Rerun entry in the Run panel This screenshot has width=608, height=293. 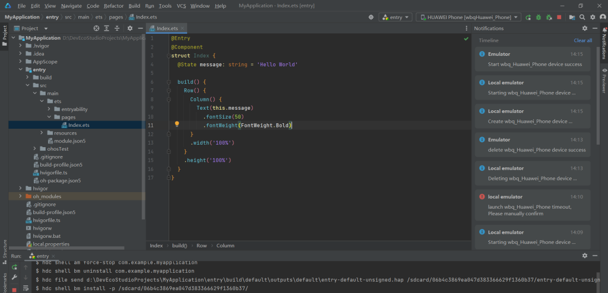(14, 267)
